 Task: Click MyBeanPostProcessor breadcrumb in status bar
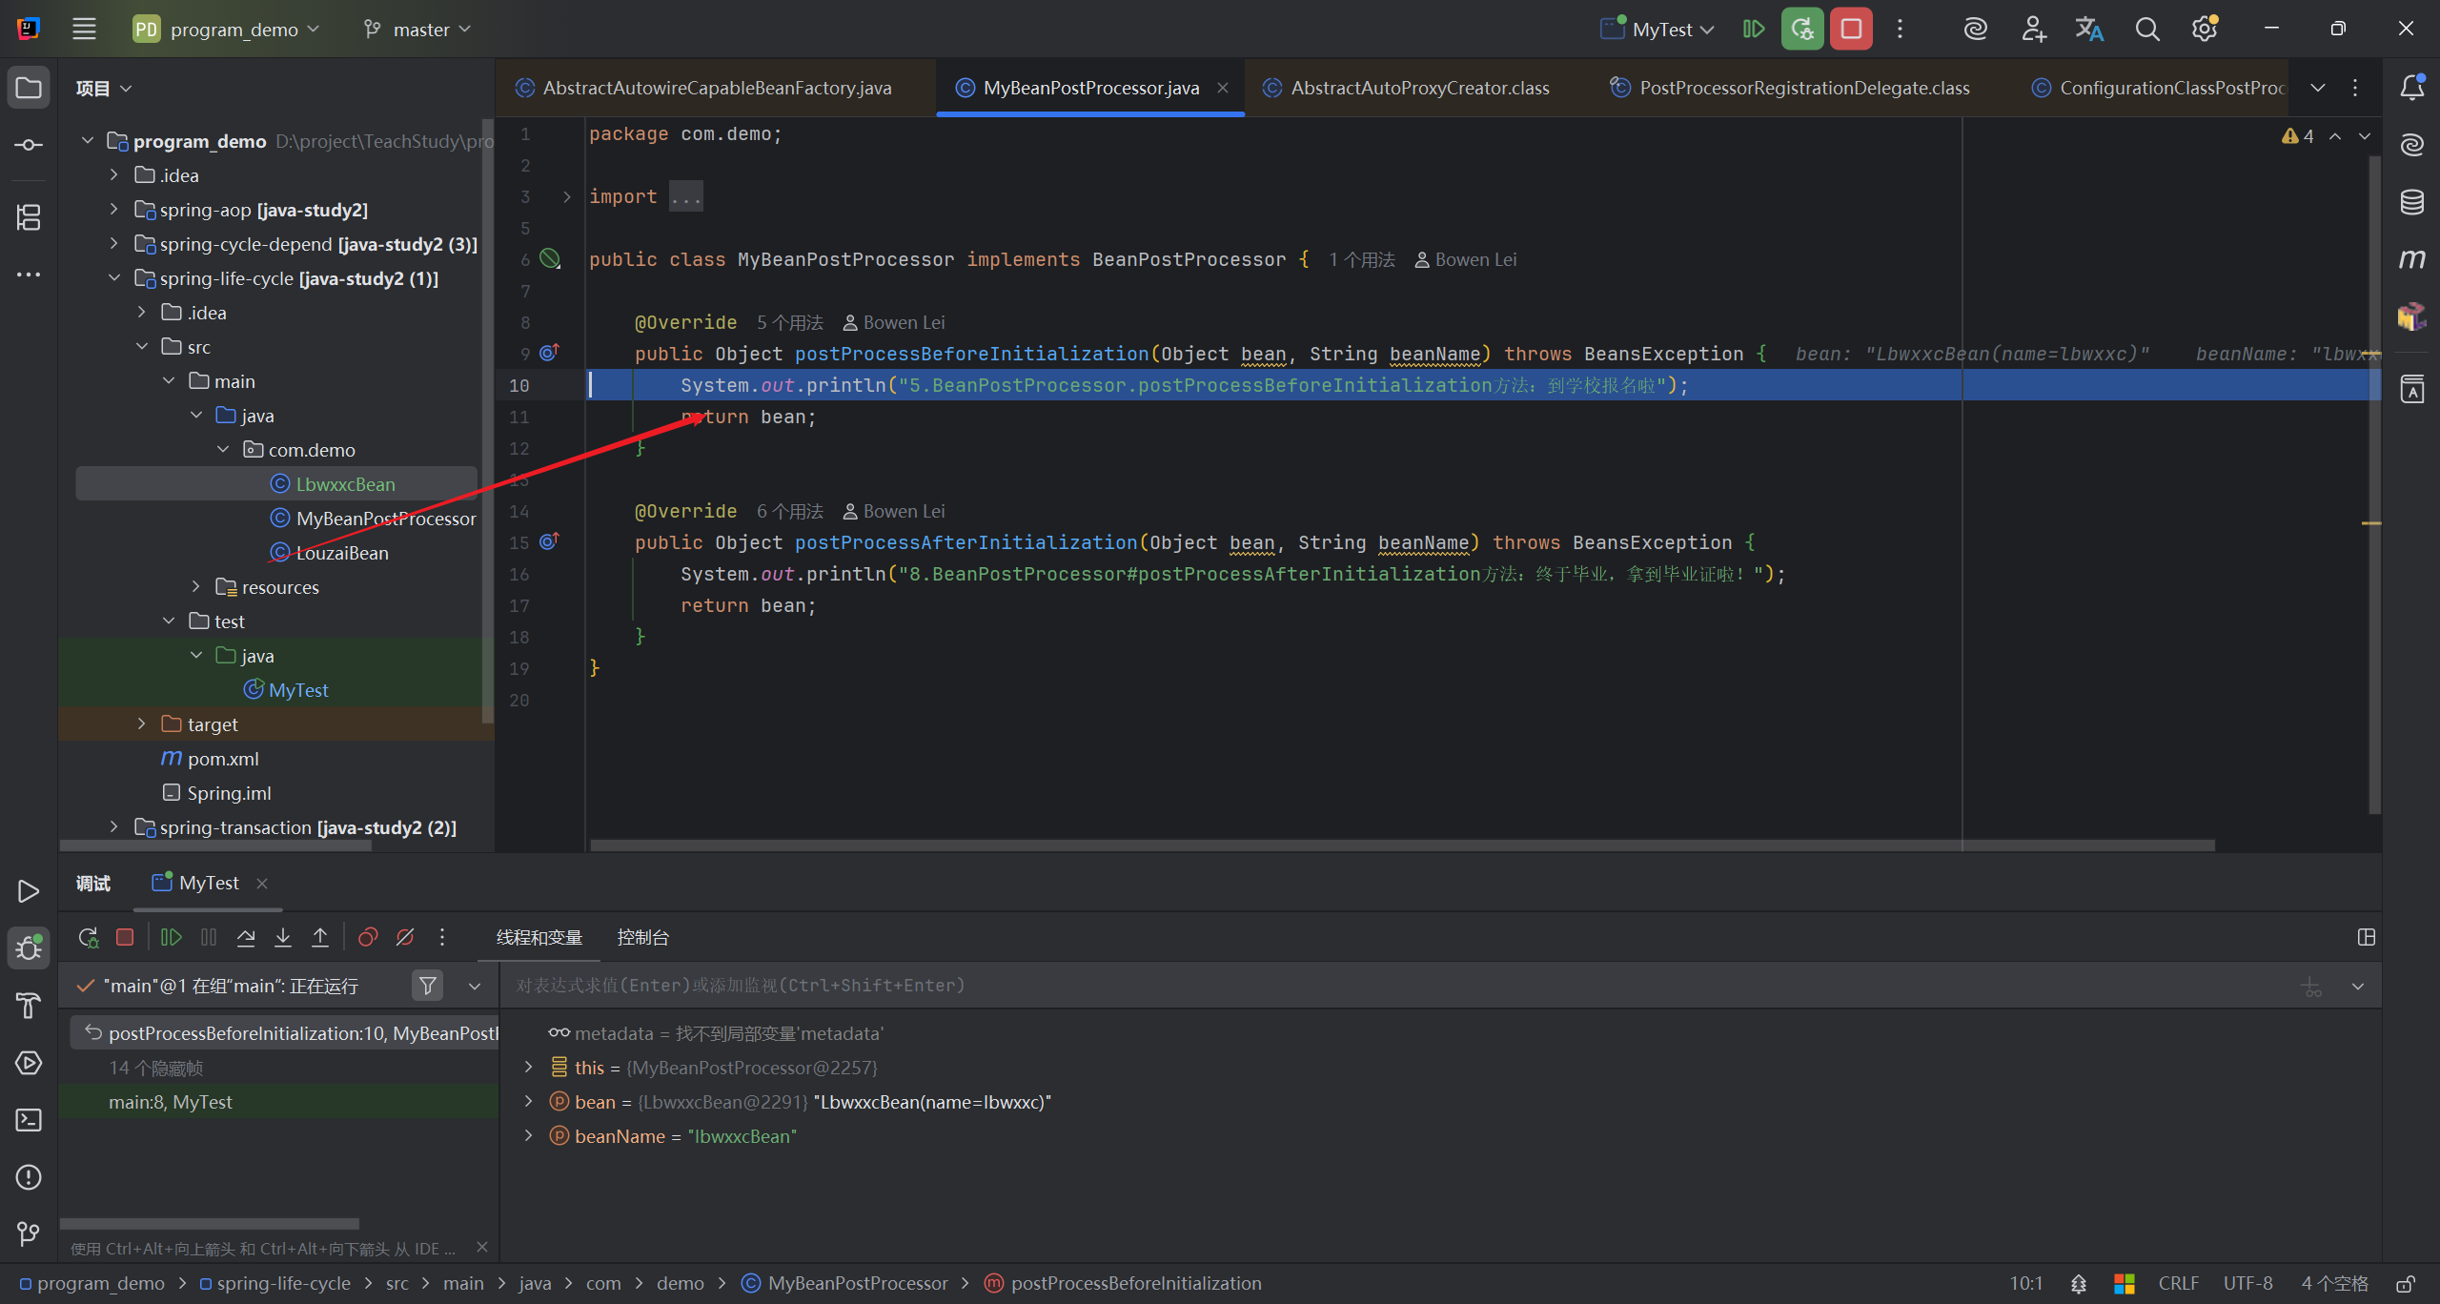click(857, 1284)
